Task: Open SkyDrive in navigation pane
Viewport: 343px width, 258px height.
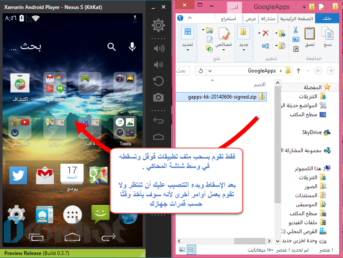Action: 316,132
